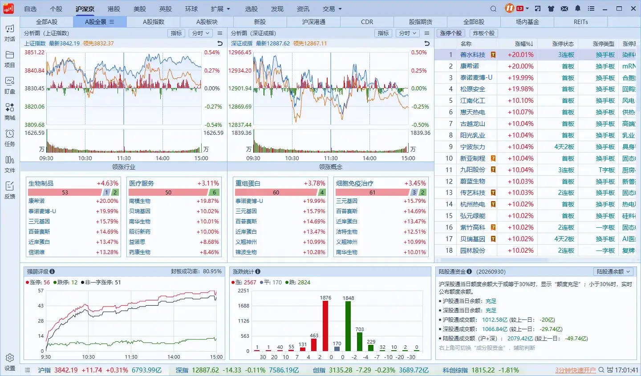Toggle 指标 in 深证成指 chart

point(383,33)
